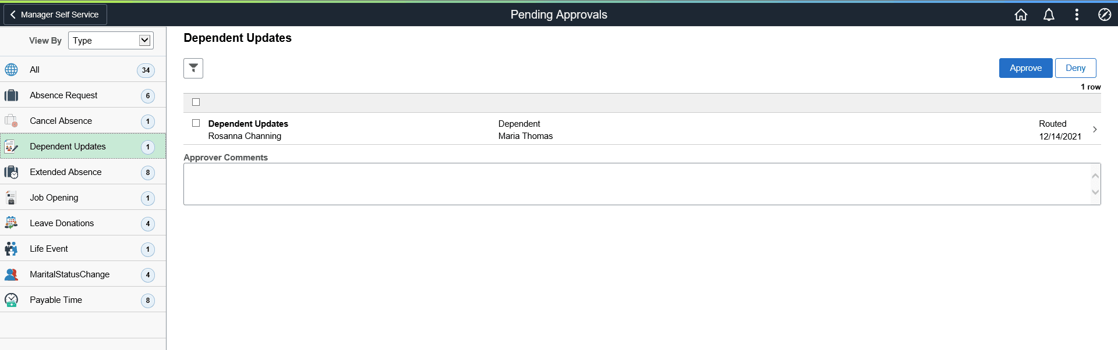Click inside the Approver Comments field

coord(582,184)
